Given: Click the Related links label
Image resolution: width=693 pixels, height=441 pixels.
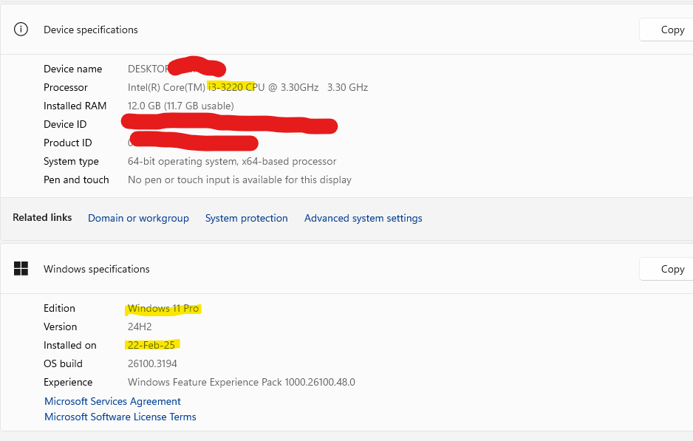Looking at the screenshot, I should pyautogui.click(x=42, y=217).
